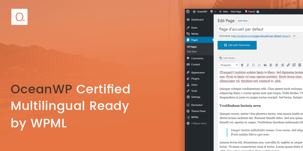Apply blockquote formatting
303x151 pixels.
click(x=265, y=65)
